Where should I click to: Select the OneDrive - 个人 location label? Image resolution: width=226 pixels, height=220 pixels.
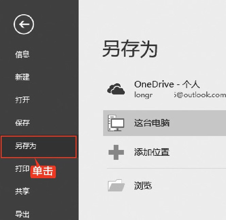167,84
